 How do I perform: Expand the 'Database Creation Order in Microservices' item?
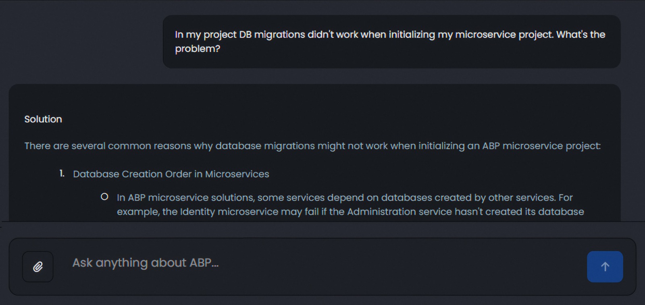[171, 174]
